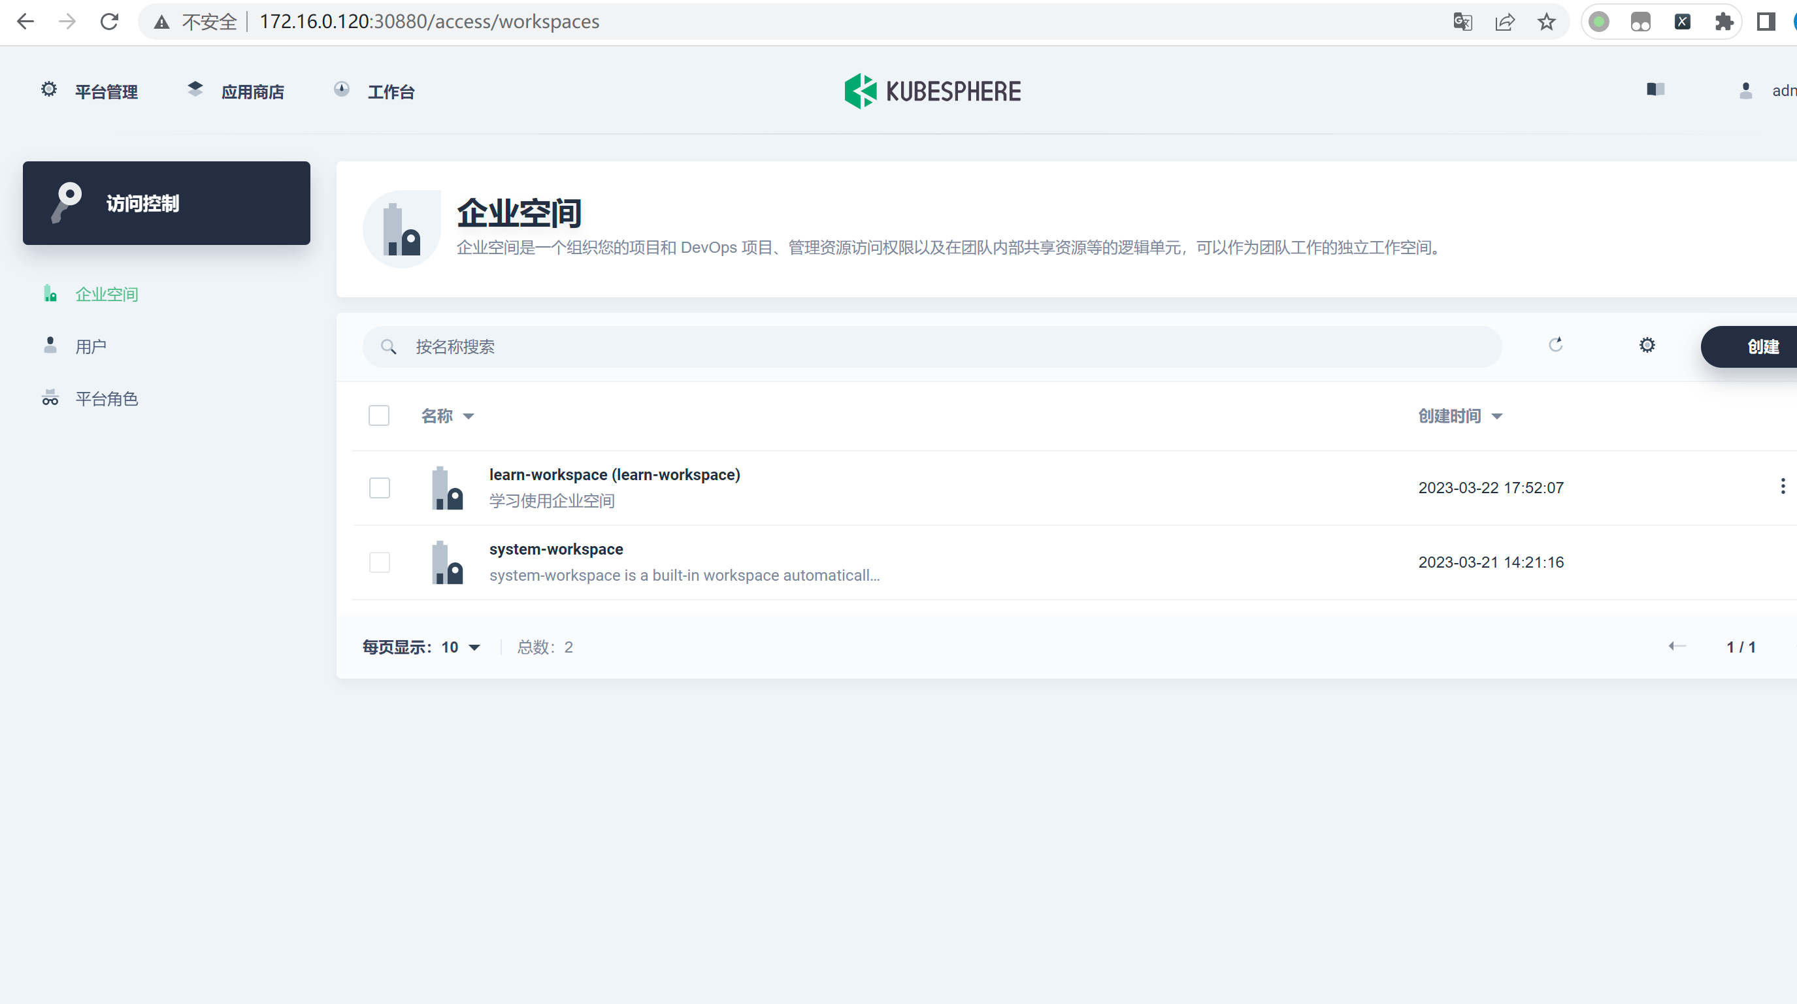This screenshot has width=1797, height=1004.
Task: Open the learn-workspace name link
Action: pos(614,475)
